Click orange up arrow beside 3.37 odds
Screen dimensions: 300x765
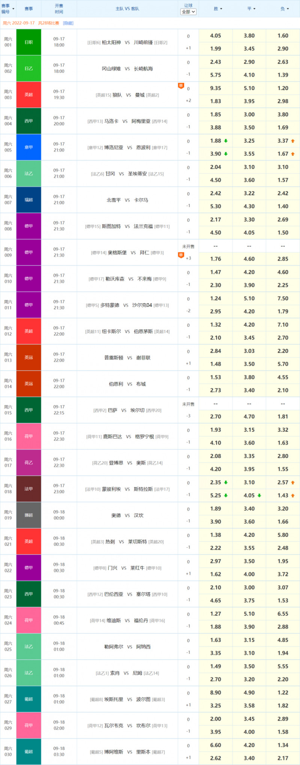[293, 141]
